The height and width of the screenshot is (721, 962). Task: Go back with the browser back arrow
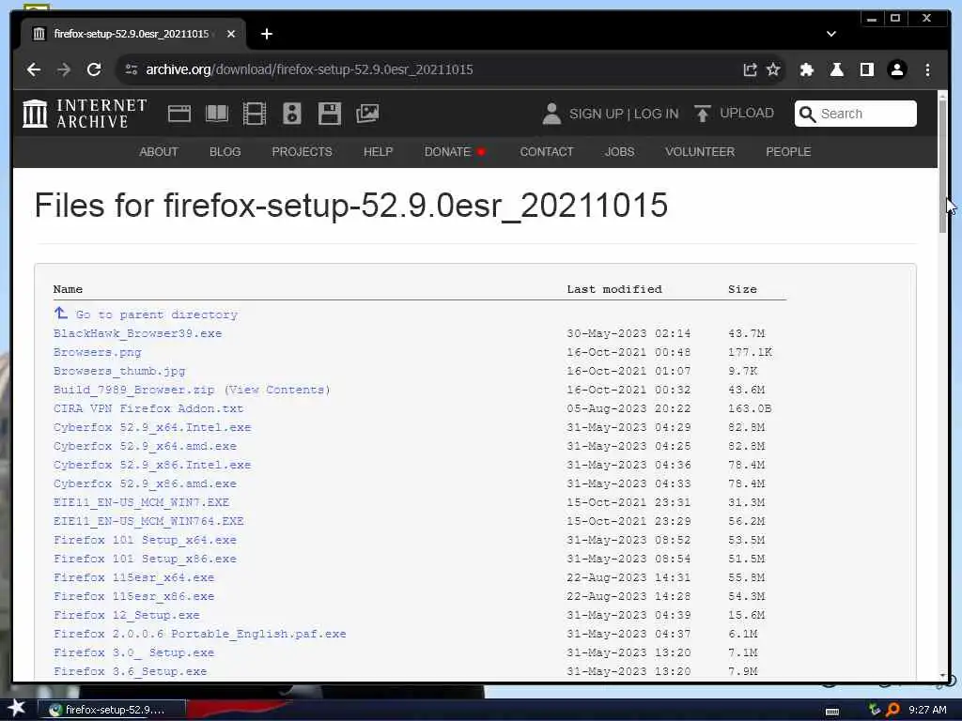click(34, 69)
